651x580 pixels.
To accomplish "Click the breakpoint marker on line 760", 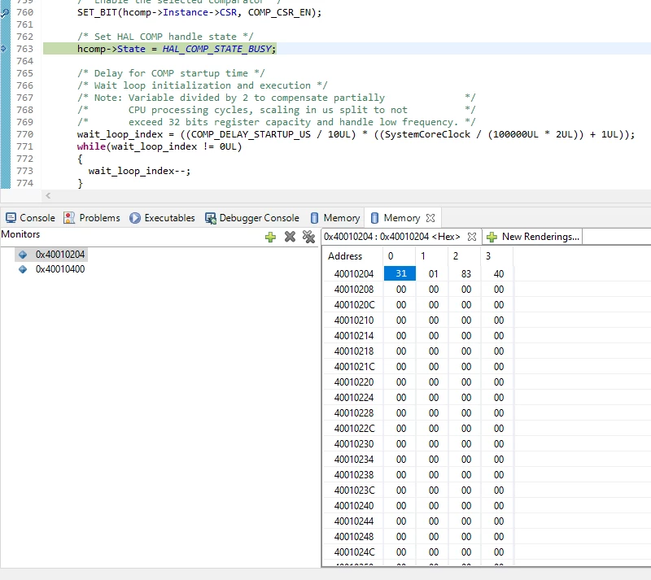I will pos(5,12).
